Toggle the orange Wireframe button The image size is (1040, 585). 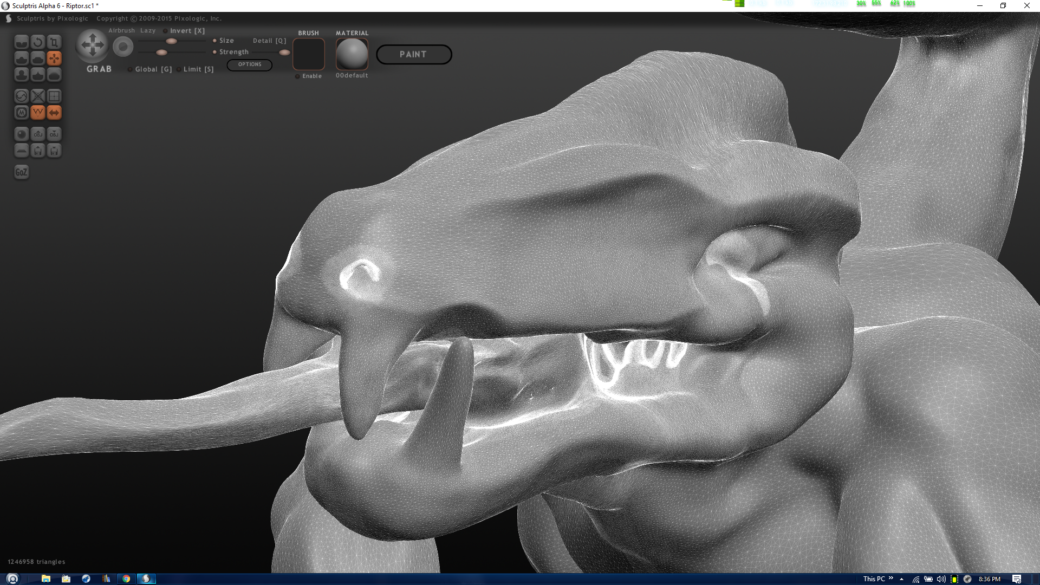click(37, 112)
